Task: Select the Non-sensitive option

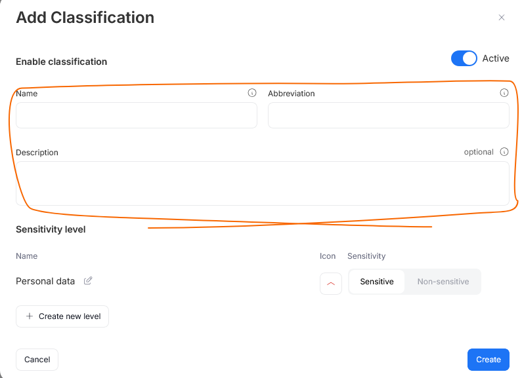Action: (443, 282)
